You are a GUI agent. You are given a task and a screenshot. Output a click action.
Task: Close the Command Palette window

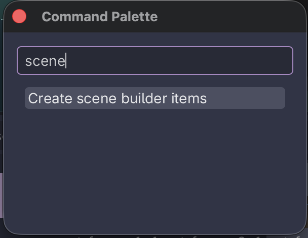(x=19, y=17)
